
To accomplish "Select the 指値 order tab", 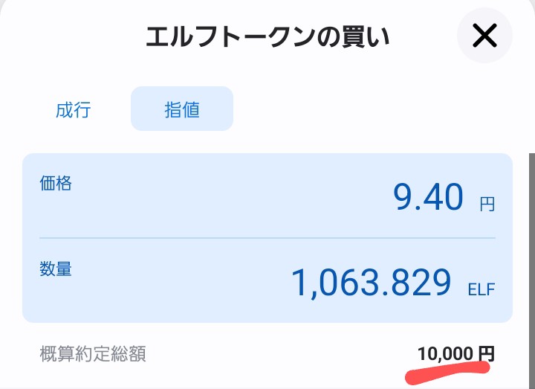I will coord(182,109).
